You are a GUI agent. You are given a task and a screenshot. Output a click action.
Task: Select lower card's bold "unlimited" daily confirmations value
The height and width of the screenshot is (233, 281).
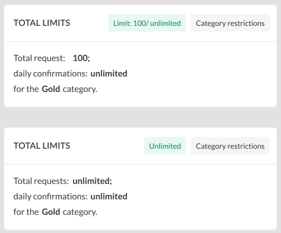coord(109,197)
